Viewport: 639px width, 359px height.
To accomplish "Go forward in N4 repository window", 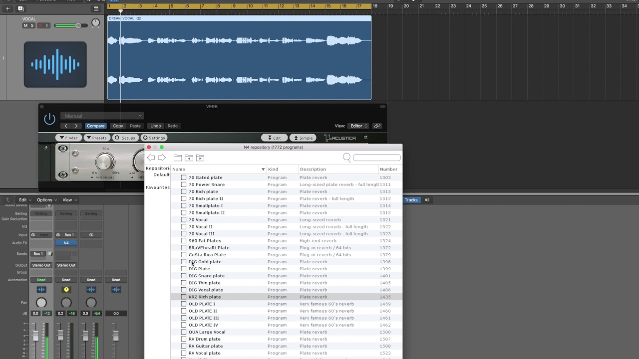I will [x=162, y=158].
